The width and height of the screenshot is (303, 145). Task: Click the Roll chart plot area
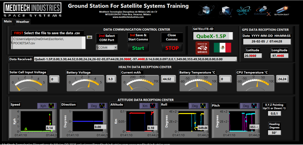(191, 121)
